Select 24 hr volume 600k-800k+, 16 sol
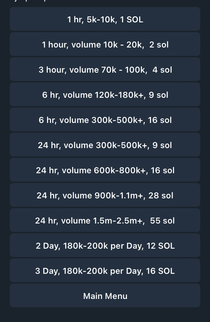Image resolution: width=210 pixels, height=322 pixels. [x=105, y=170]
